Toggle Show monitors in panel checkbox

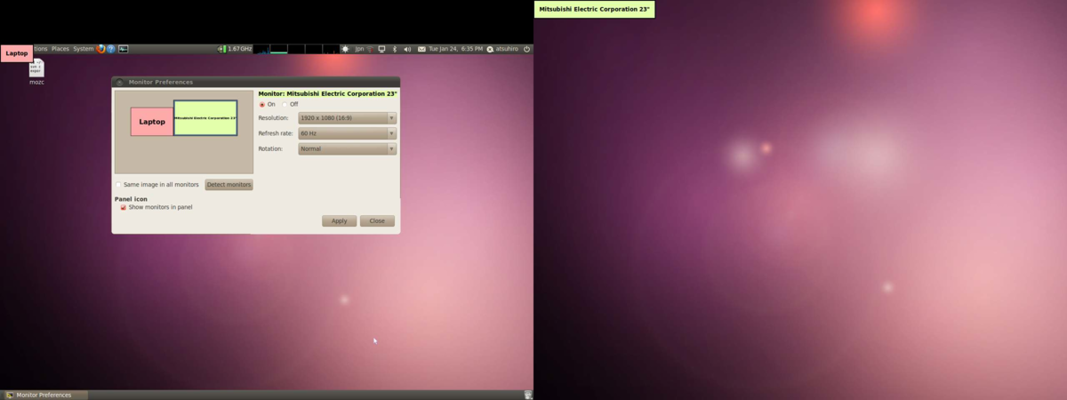[124, 207]
